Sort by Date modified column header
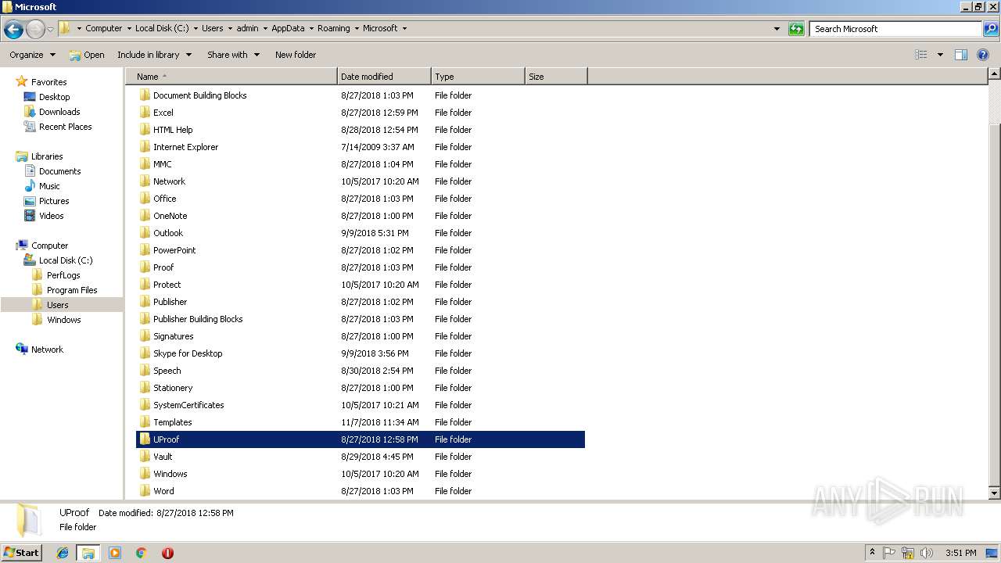Viewport: 1001px width, 563px height. coord(384,77)
